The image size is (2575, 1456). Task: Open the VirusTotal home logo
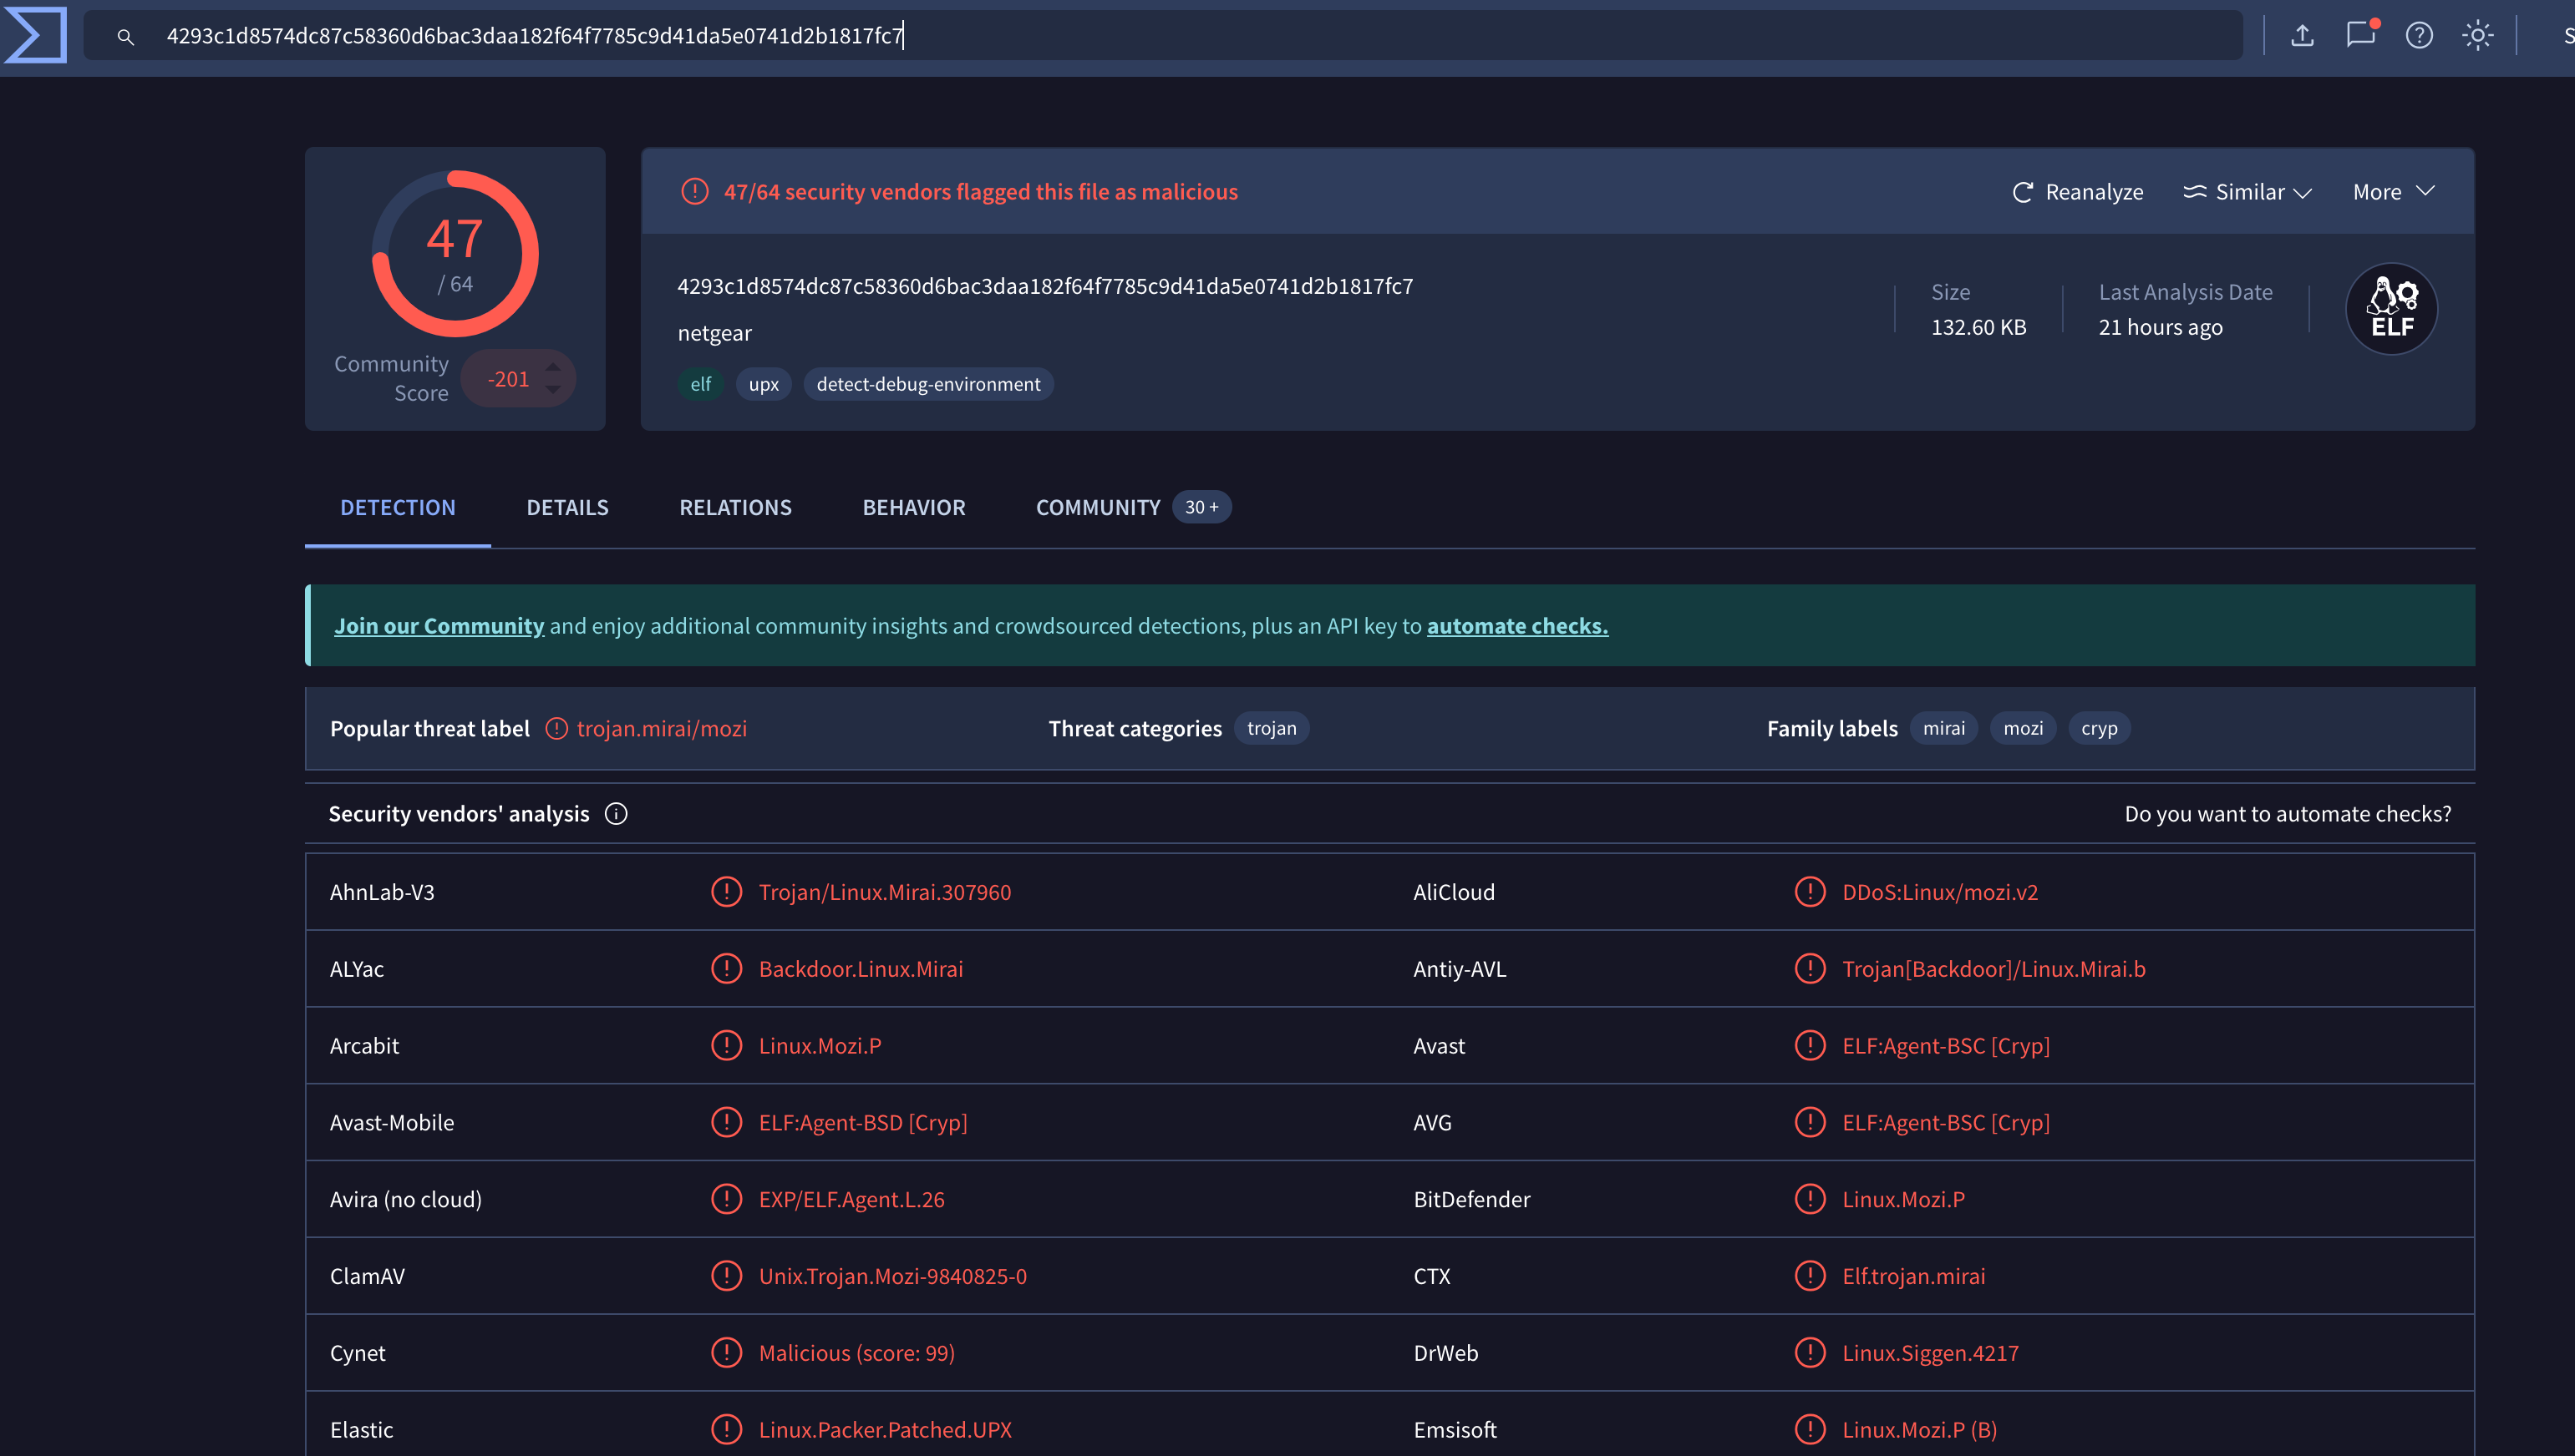35,35
